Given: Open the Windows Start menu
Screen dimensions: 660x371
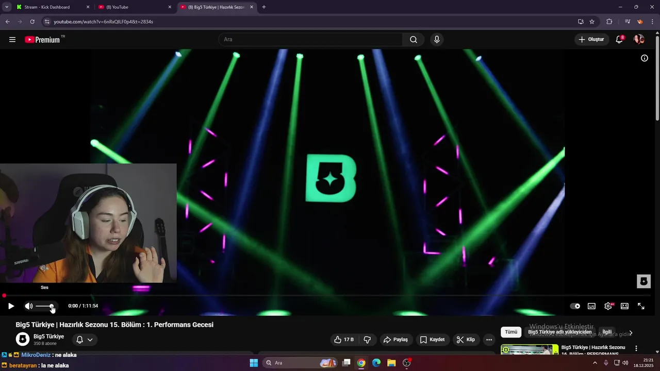Looking at the screenshot, I should (254, 363).
